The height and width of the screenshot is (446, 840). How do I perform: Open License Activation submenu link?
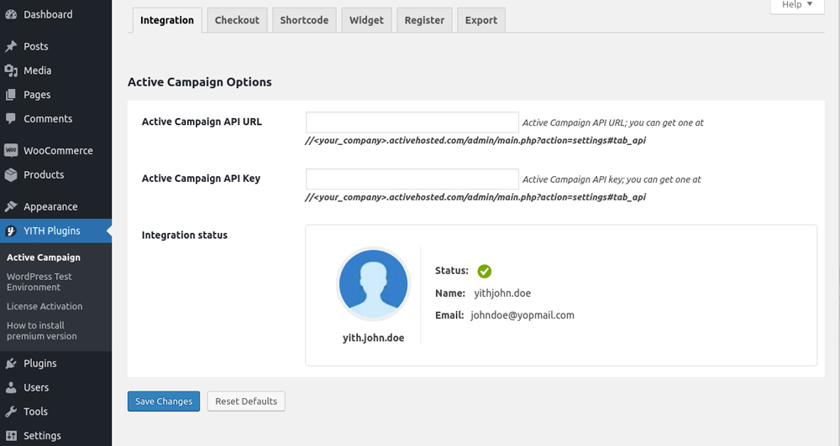[45, 306]
